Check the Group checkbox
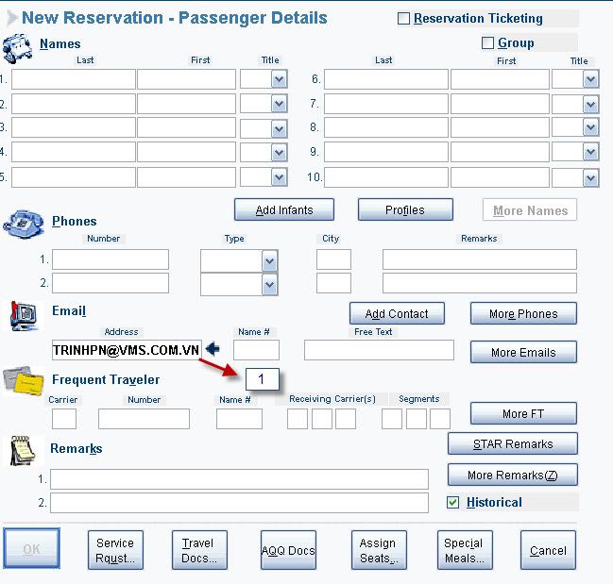 click(487, 42)
